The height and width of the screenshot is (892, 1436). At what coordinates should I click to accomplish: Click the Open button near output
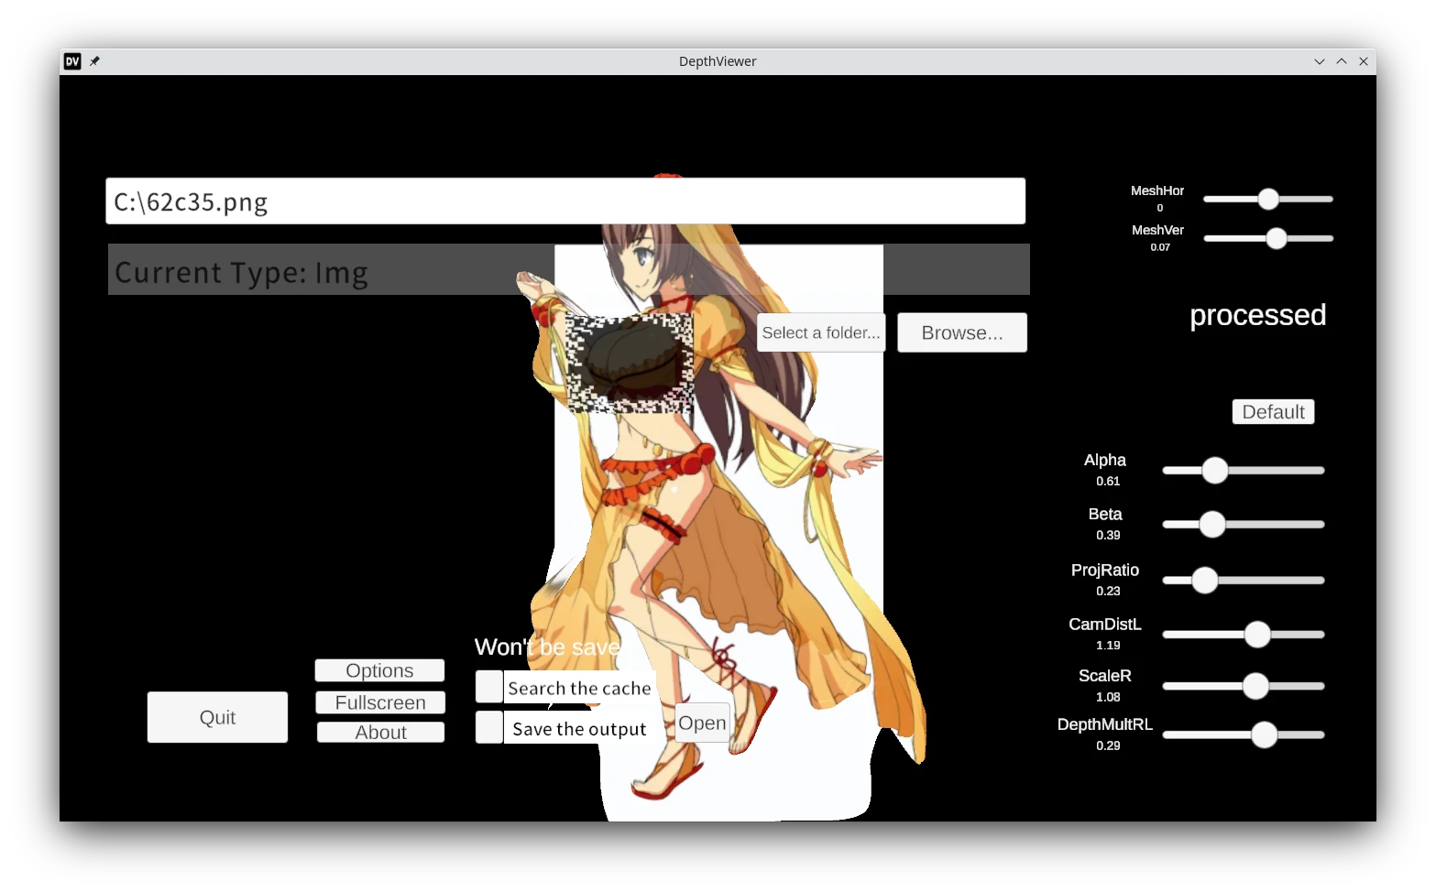point(702,723)
